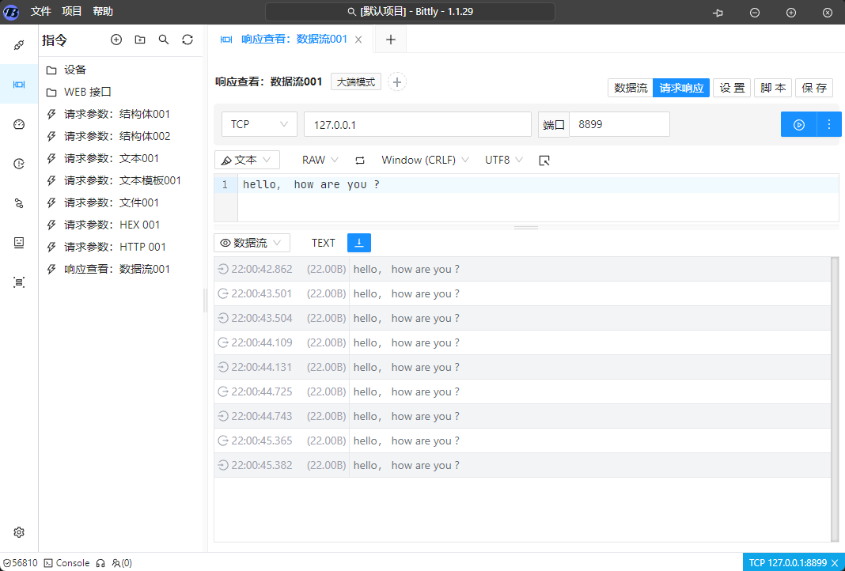Open the dashboard gauge icon in the sidebar
The height and width of the screenshot is (571, 845).
click(19, 124)
